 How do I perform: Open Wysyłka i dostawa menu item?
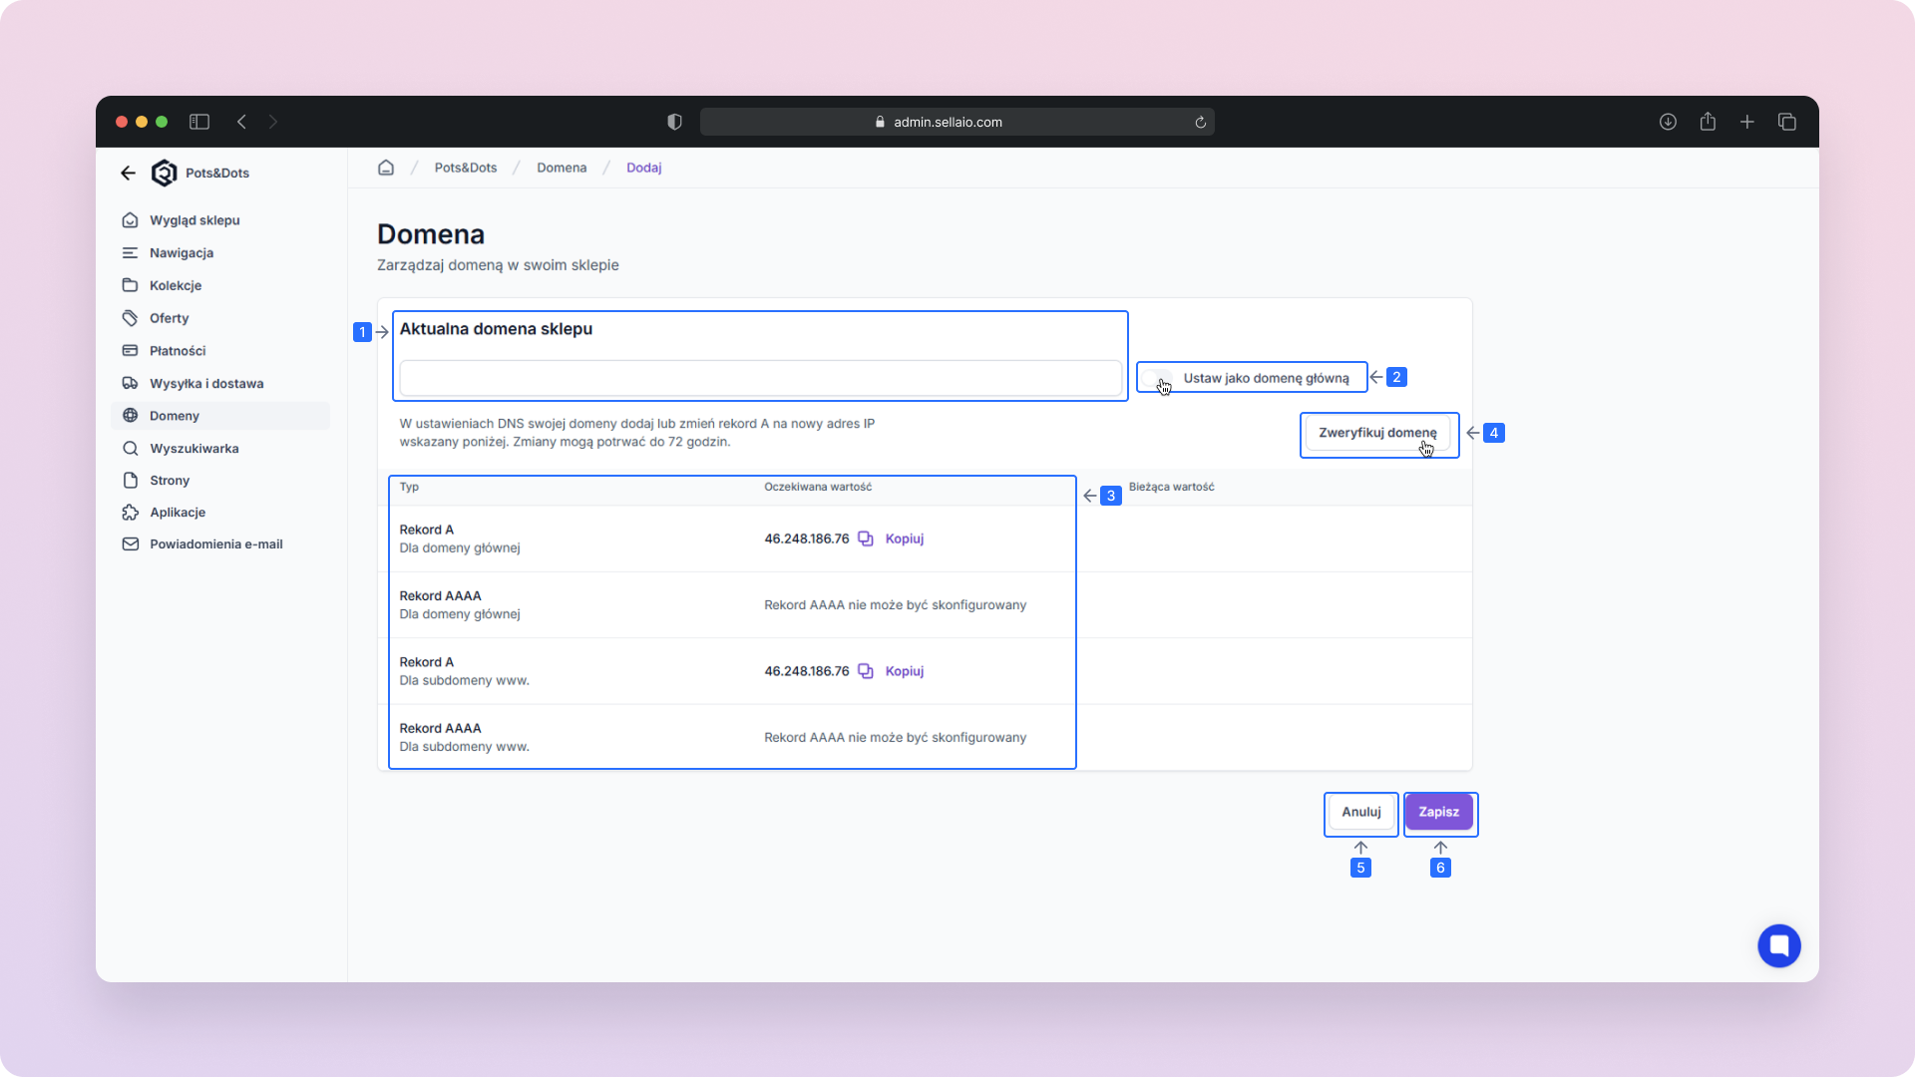pos(206,383)
